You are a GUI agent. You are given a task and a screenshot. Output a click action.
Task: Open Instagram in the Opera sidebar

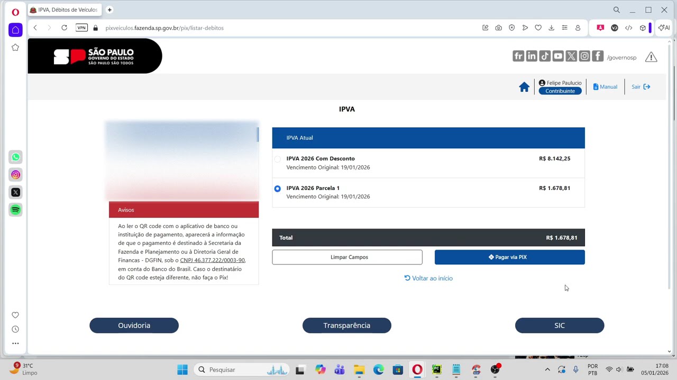point(15,175)
